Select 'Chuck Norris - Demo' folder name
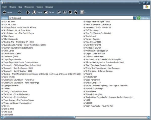The image size is (151, 120). (12, 54)
